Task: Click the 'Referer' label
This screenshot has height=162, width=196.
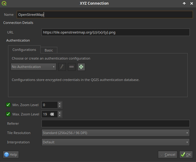Action: (x=13, y=124)
